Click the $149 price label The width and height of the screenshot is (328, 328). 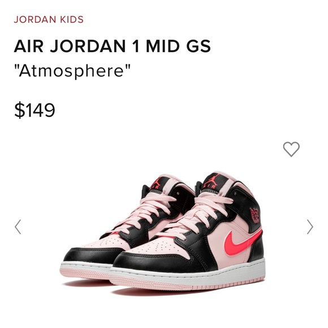pyautogui.click(x=34, y=110)
